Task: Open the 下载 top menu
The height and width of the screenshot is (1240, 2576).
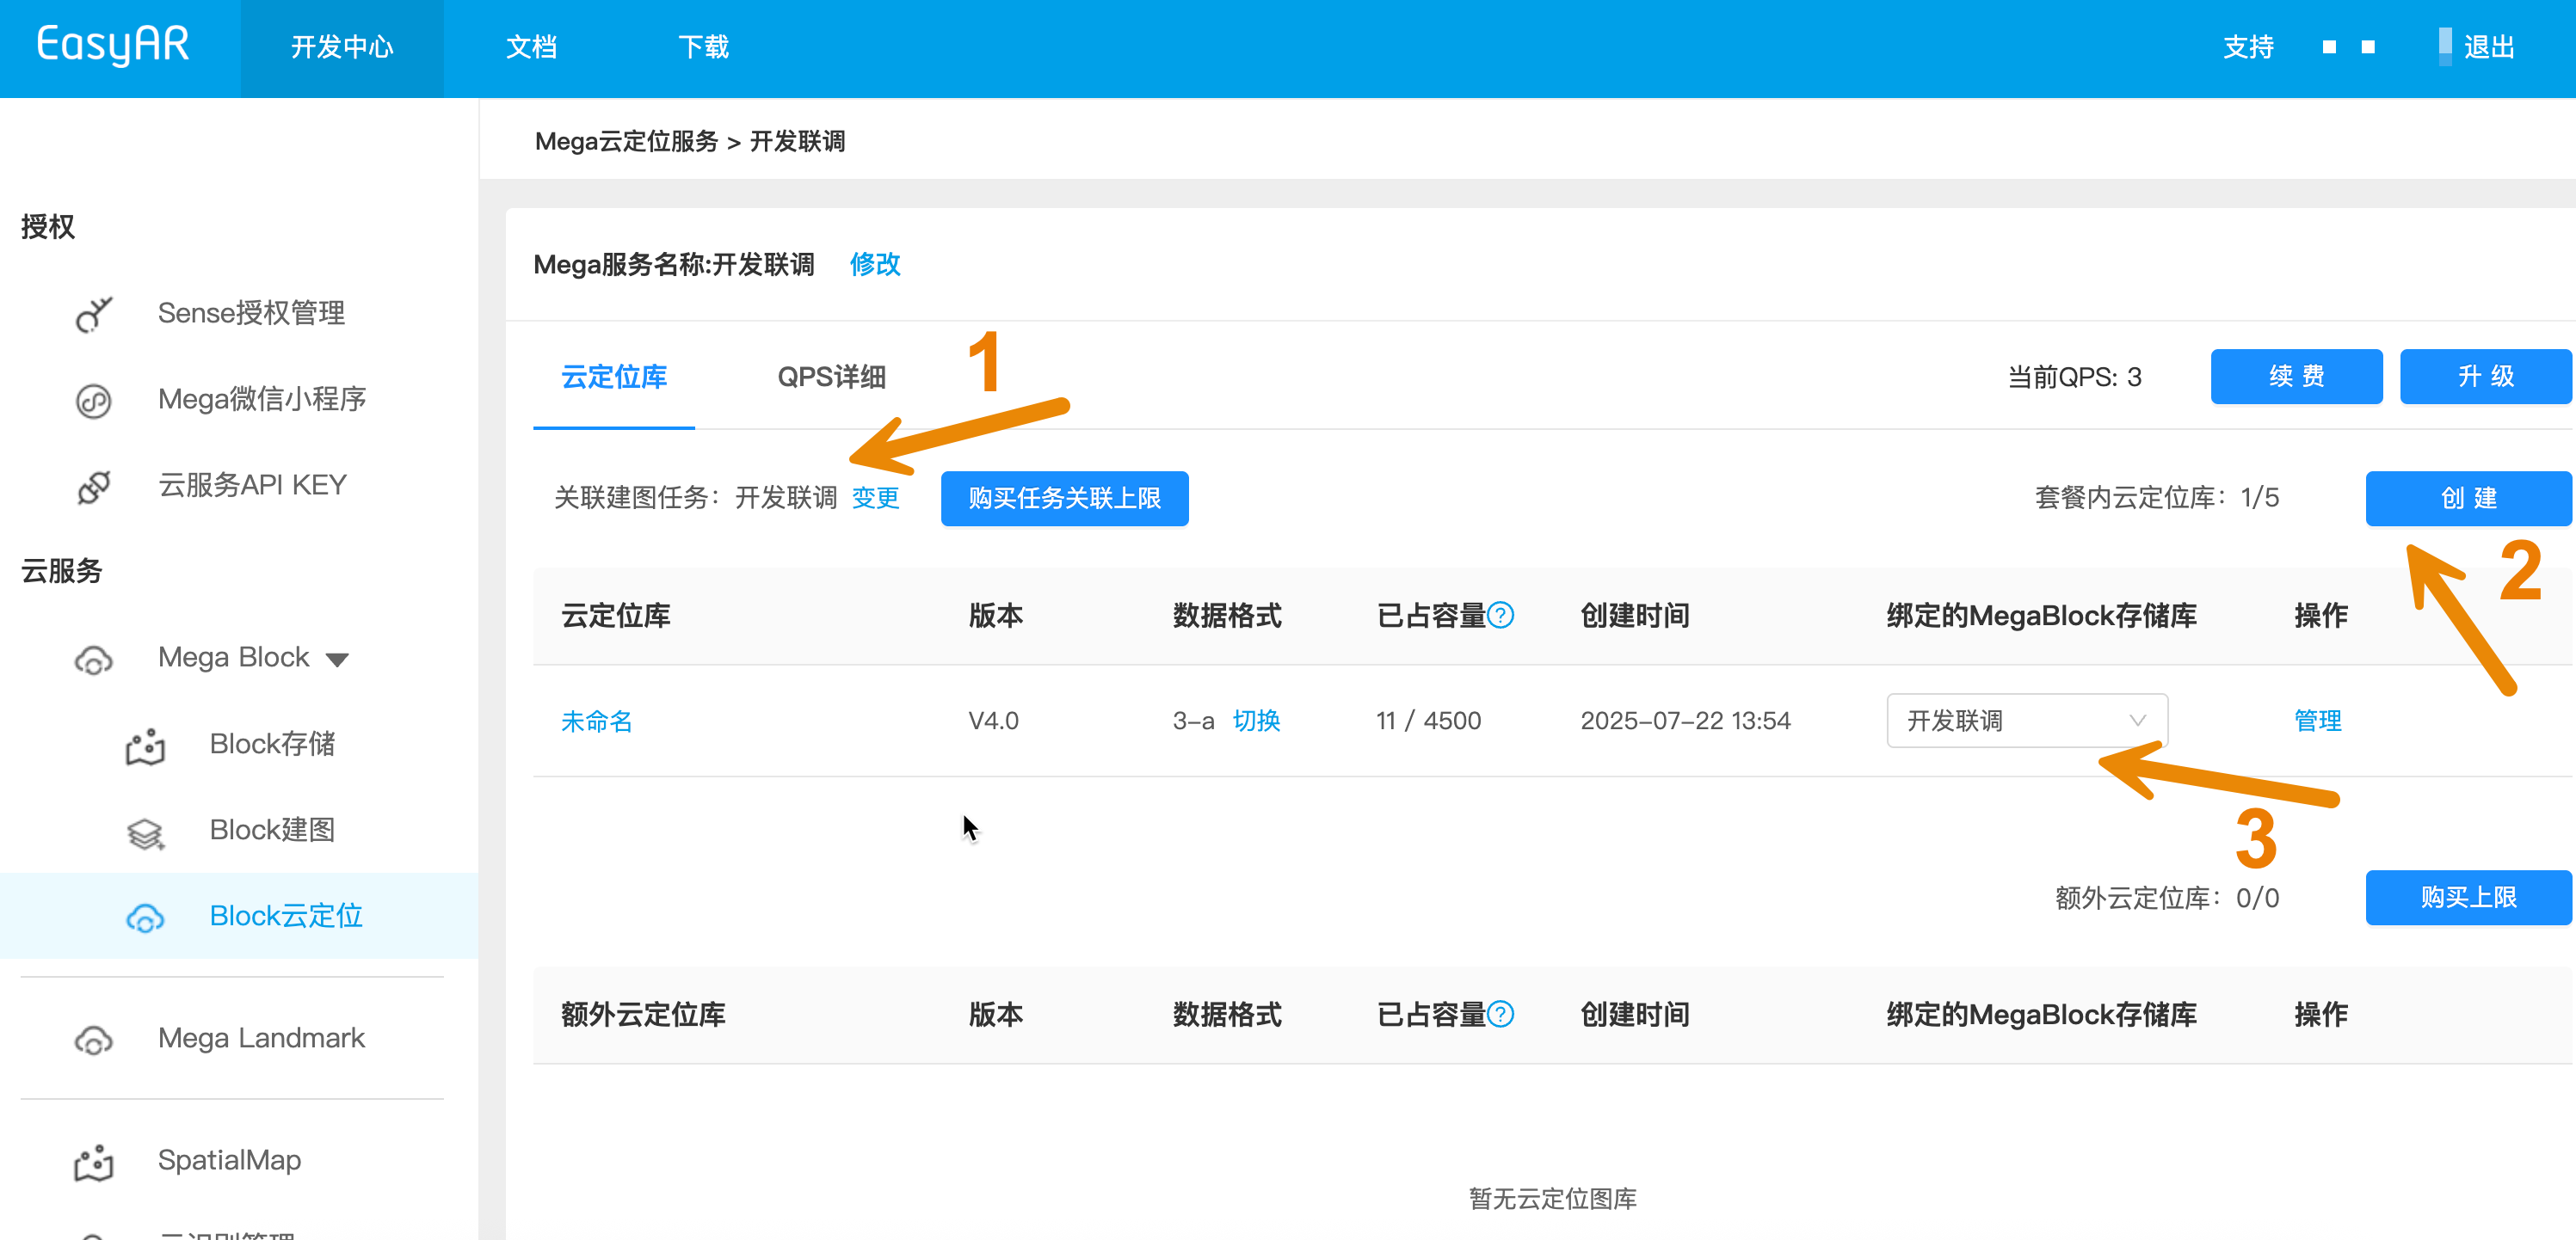Action: tap(703, 47)
